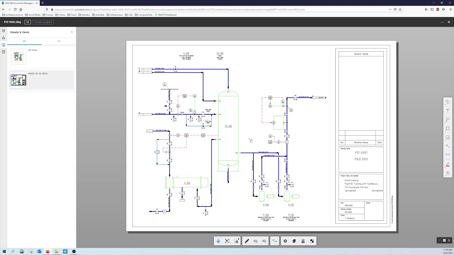Open the 2D View thumbnail
This screenshot has width=454, height=255.
18,57
